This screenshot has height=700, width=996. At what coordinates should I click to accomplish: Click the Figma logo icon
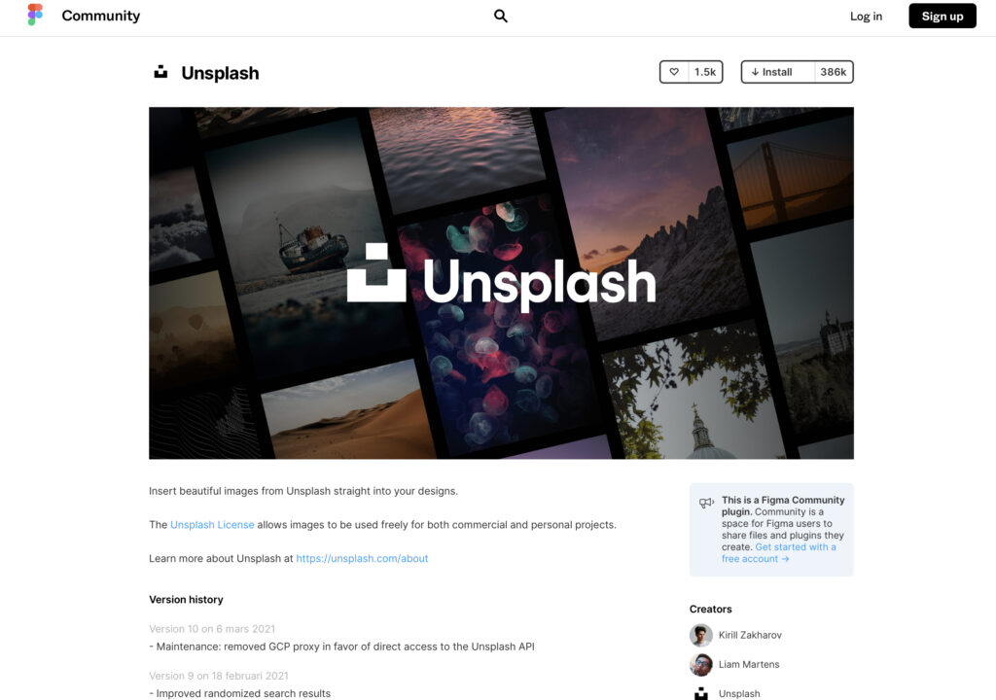(35, 15)
